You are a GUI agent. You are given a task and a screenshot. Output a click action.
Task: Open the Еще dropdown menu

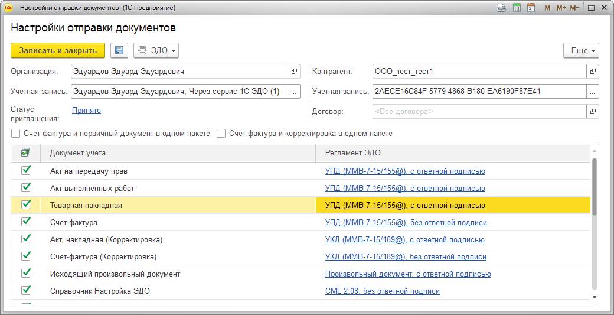(x=581, y=51)
